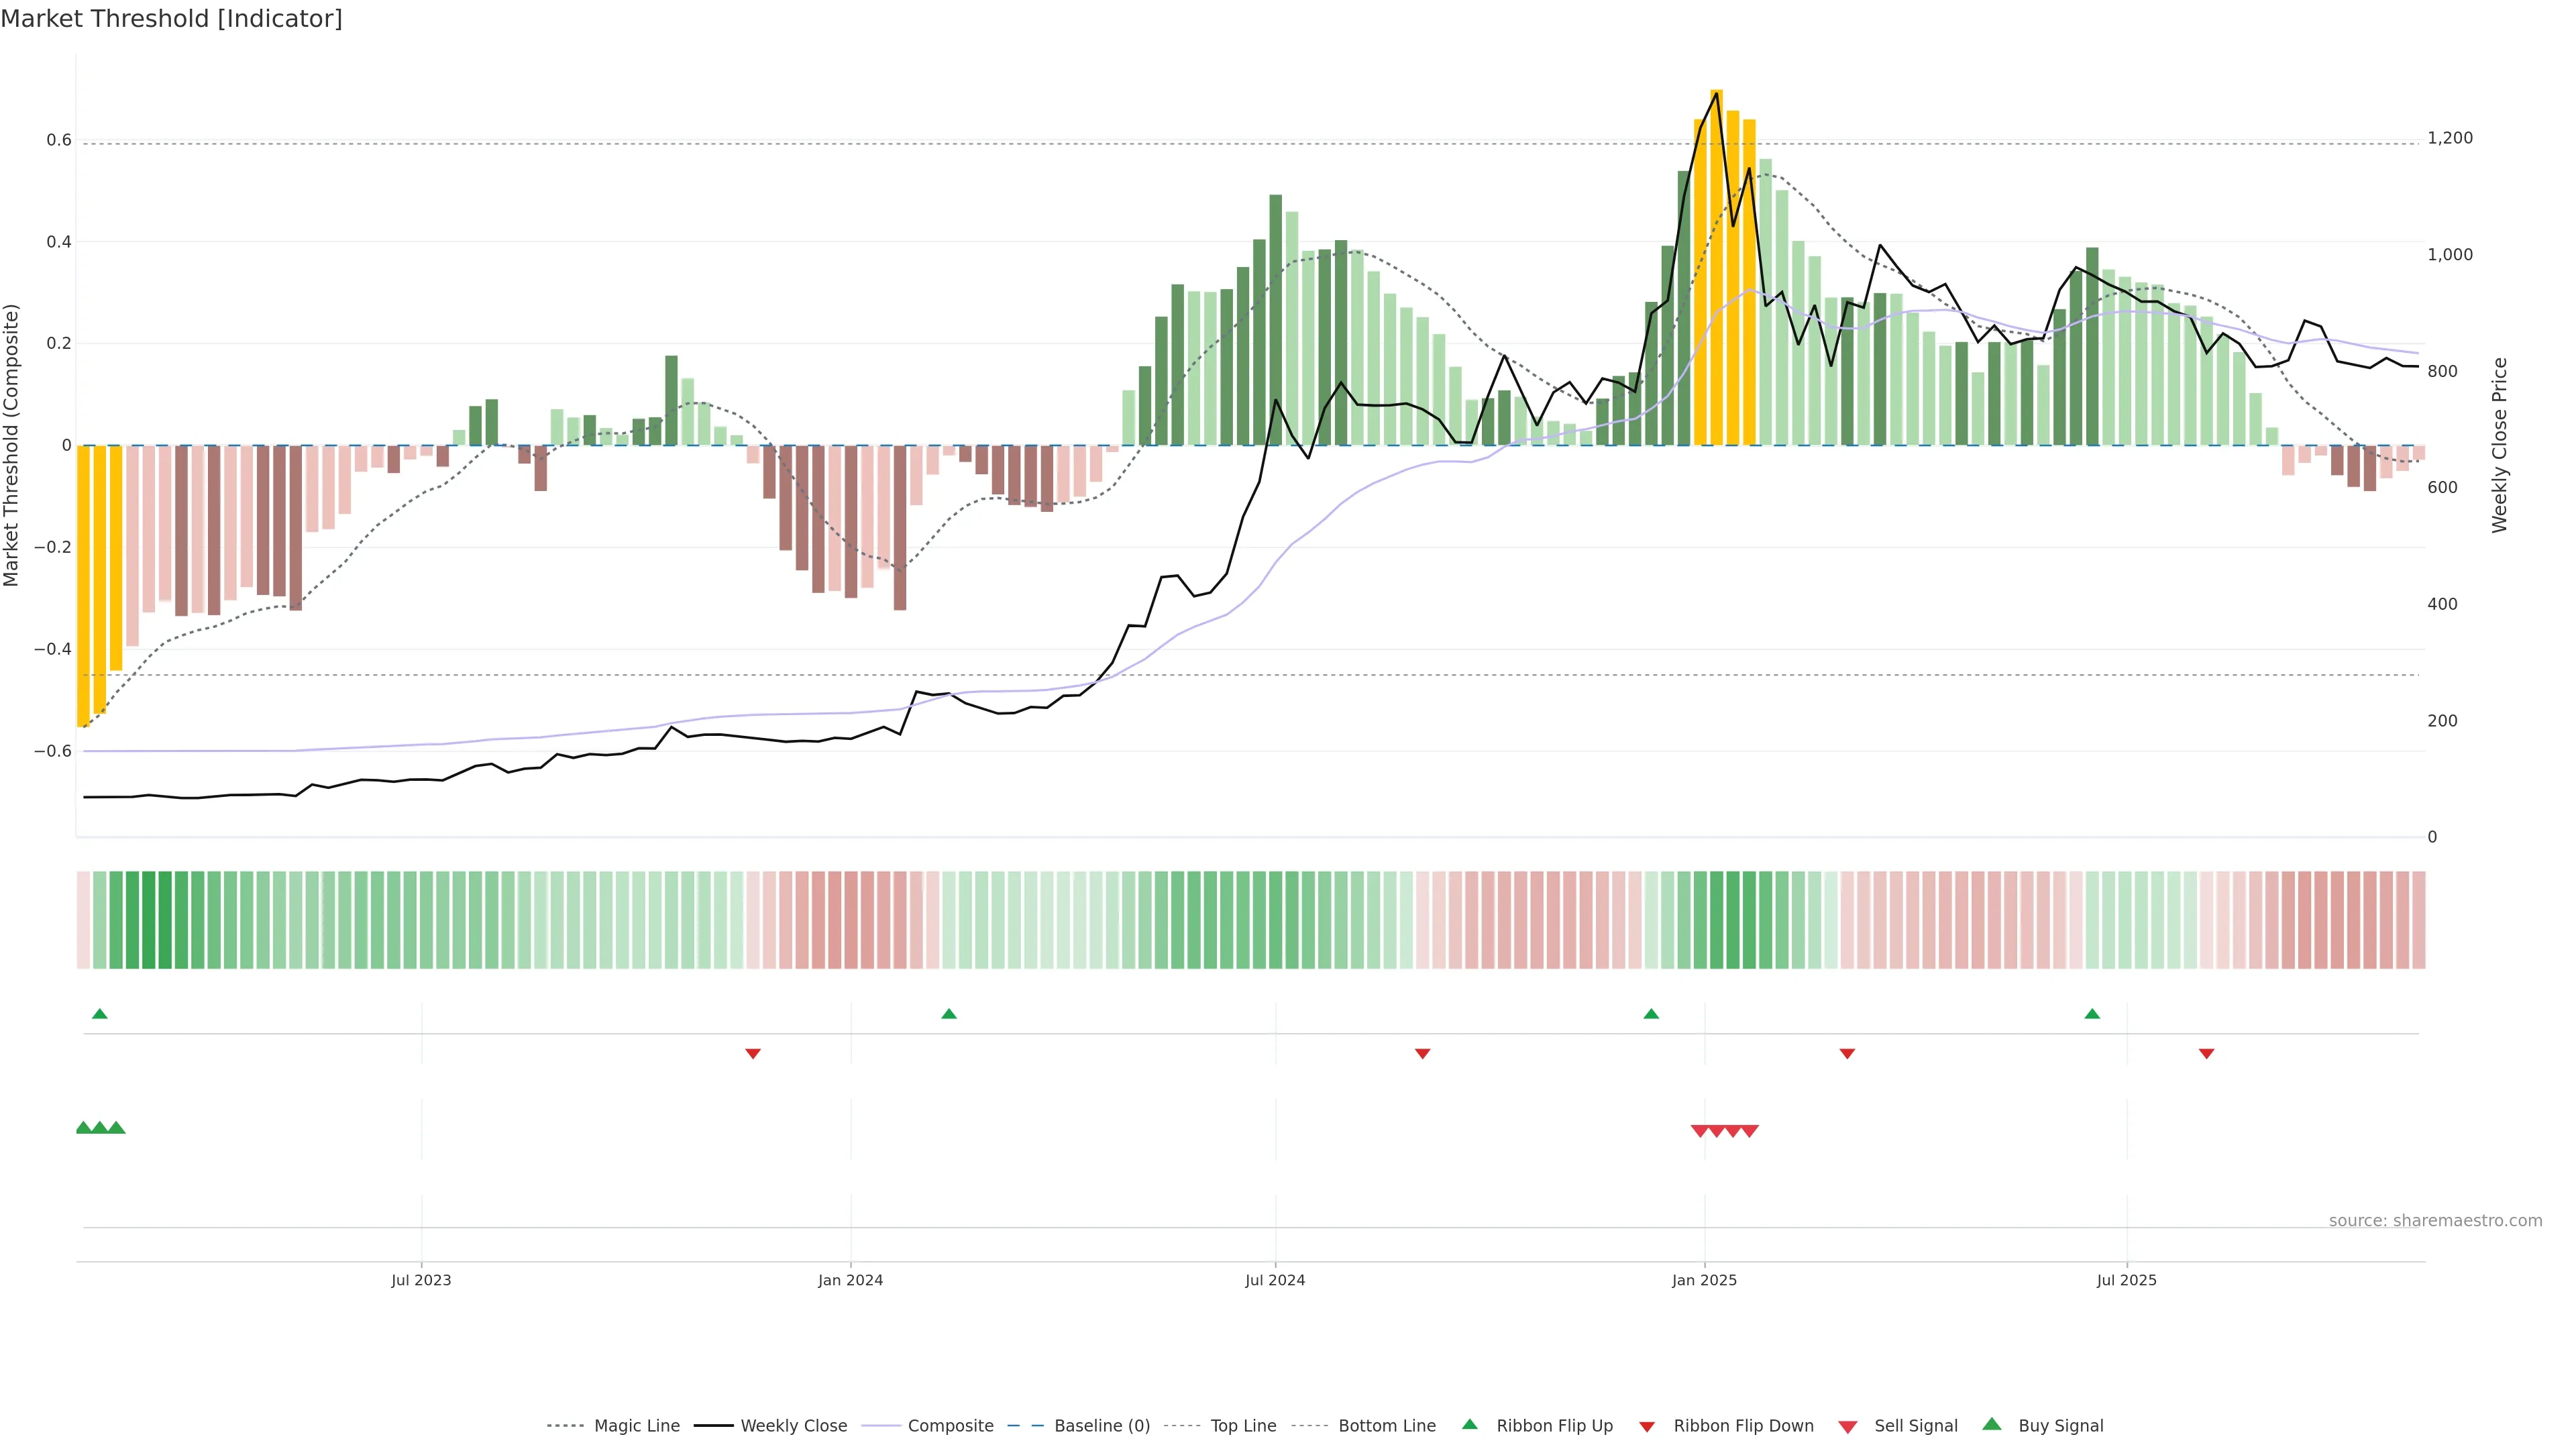Toggle the Bottom Line legend entry
Image resolution: width=2576 pixels, height=1449 pixels.
(1386, 1426)
